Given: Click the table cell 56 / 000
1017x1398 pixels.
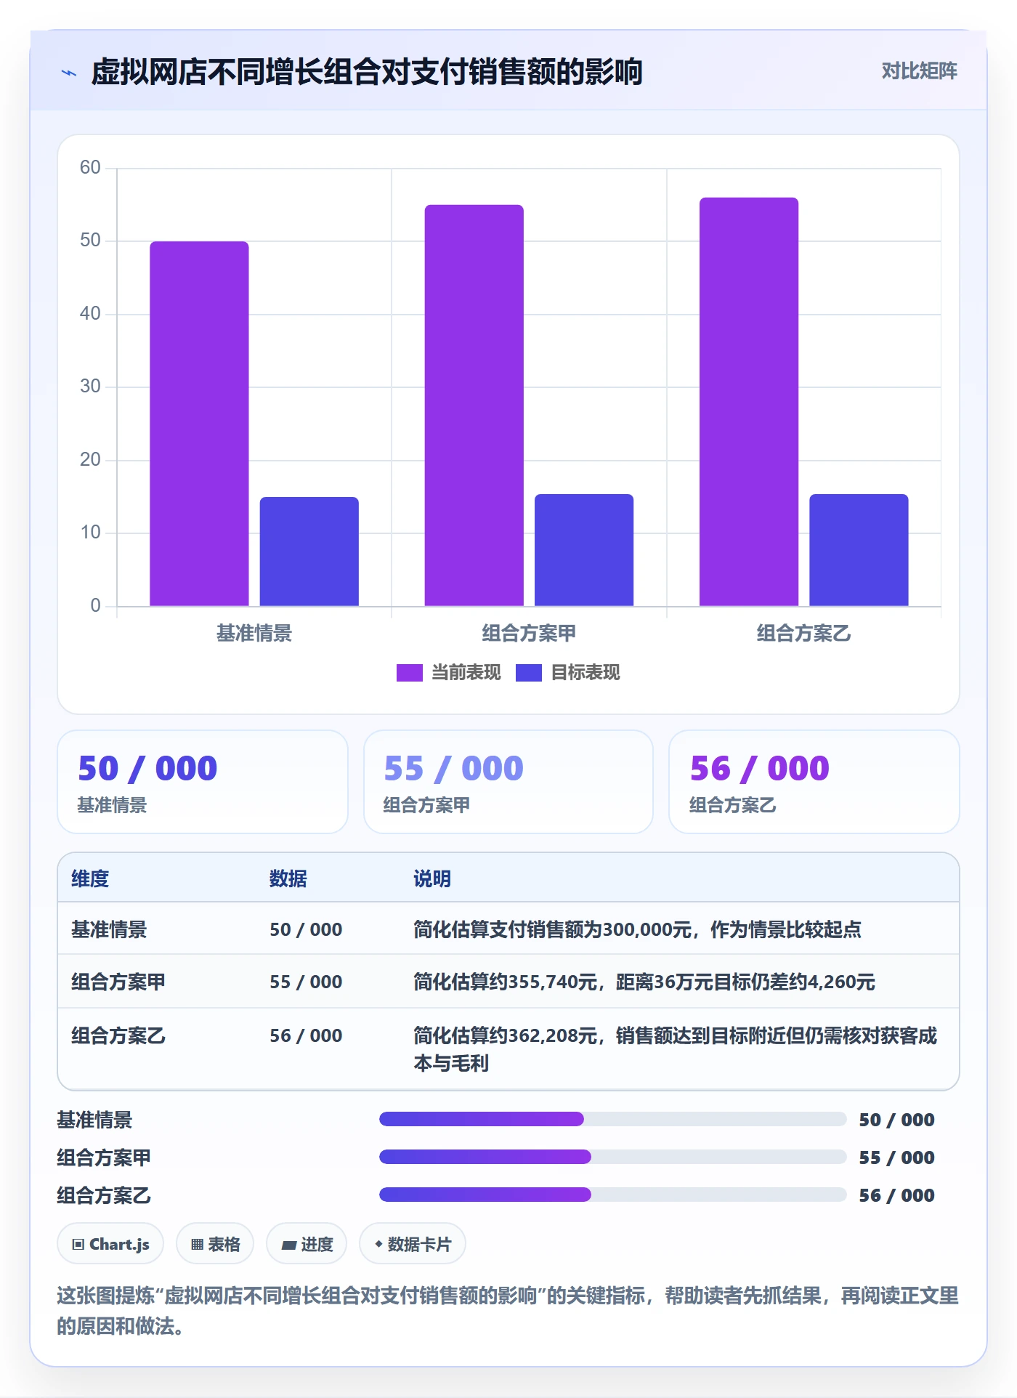Looking at the screenshot, I should click(306, 1035).
